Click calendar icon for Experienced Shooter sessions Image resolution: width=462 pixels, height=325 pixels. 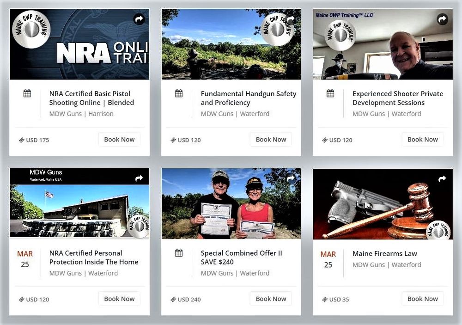(330, 94)
